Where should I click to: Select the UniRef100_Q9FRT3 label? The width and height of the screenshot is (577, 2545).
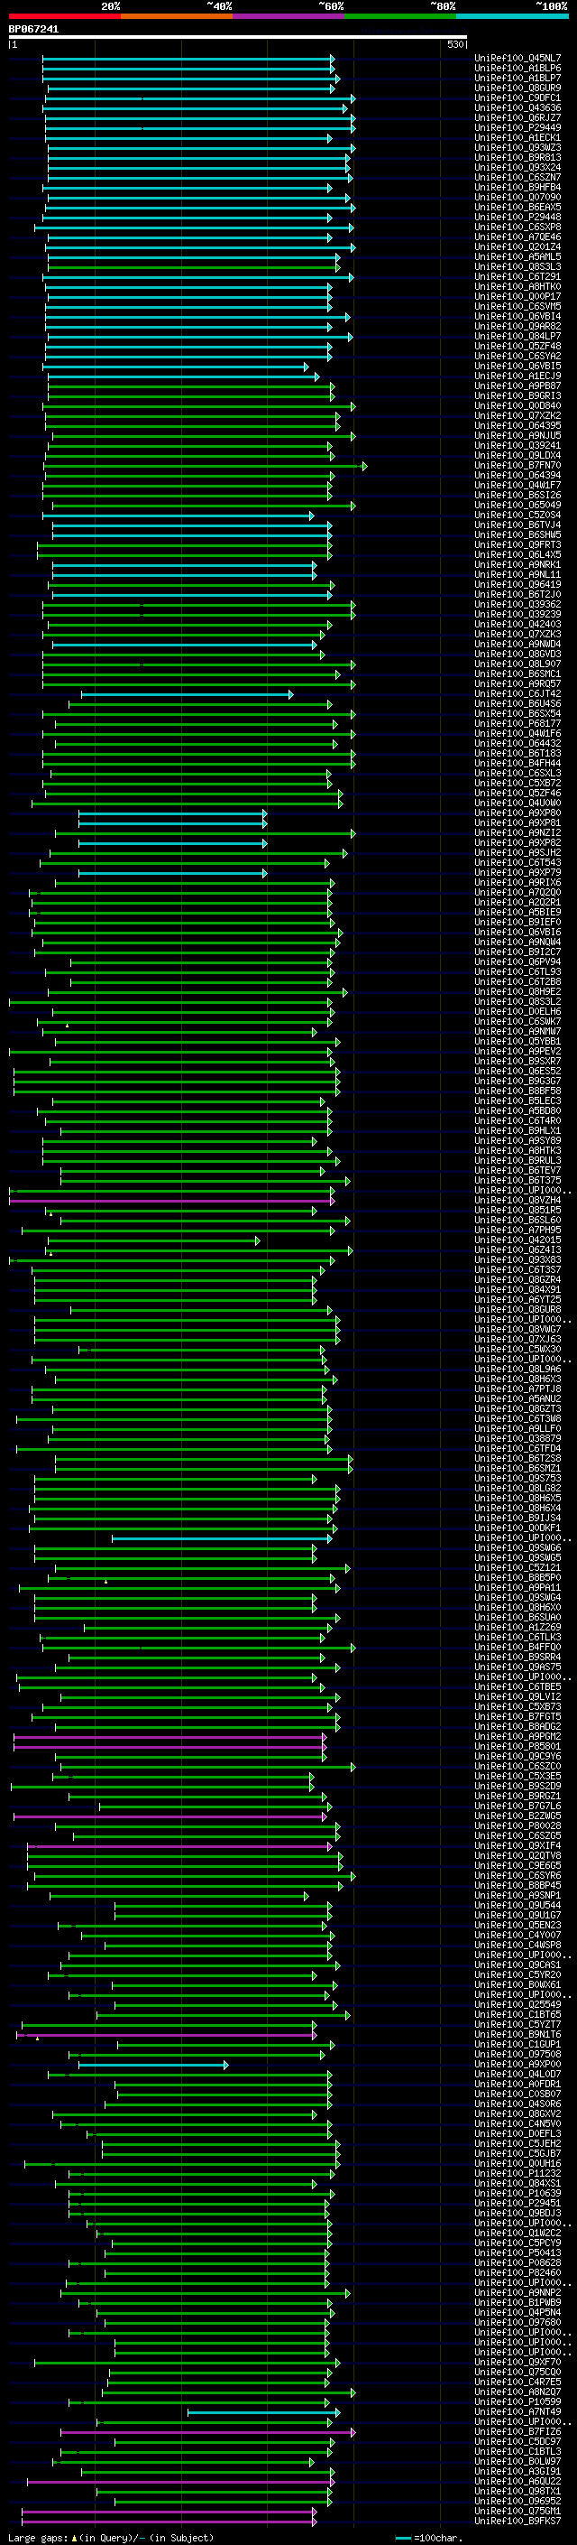517,544
